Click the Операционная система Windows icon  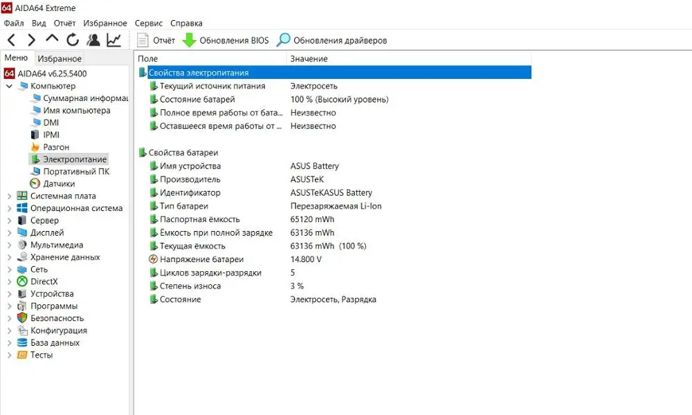[22, 207]
